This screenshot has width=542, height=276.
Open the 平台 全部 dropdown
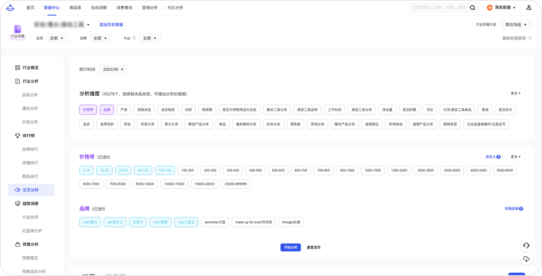pos(150,38)
